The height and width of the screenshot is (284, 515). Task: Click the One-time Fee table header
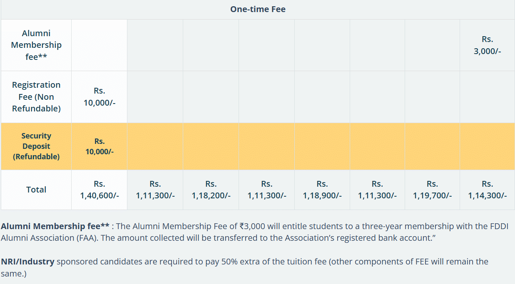tap(258, 9)
